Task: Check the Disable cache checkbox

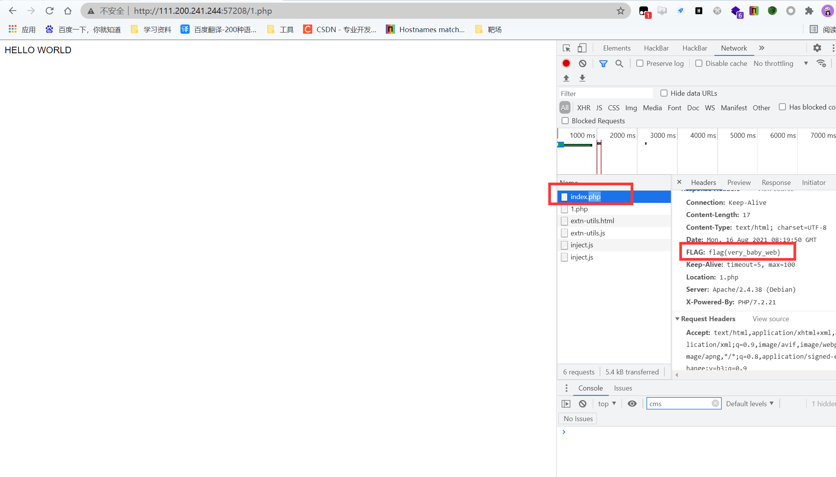Action: click(699, 64)
